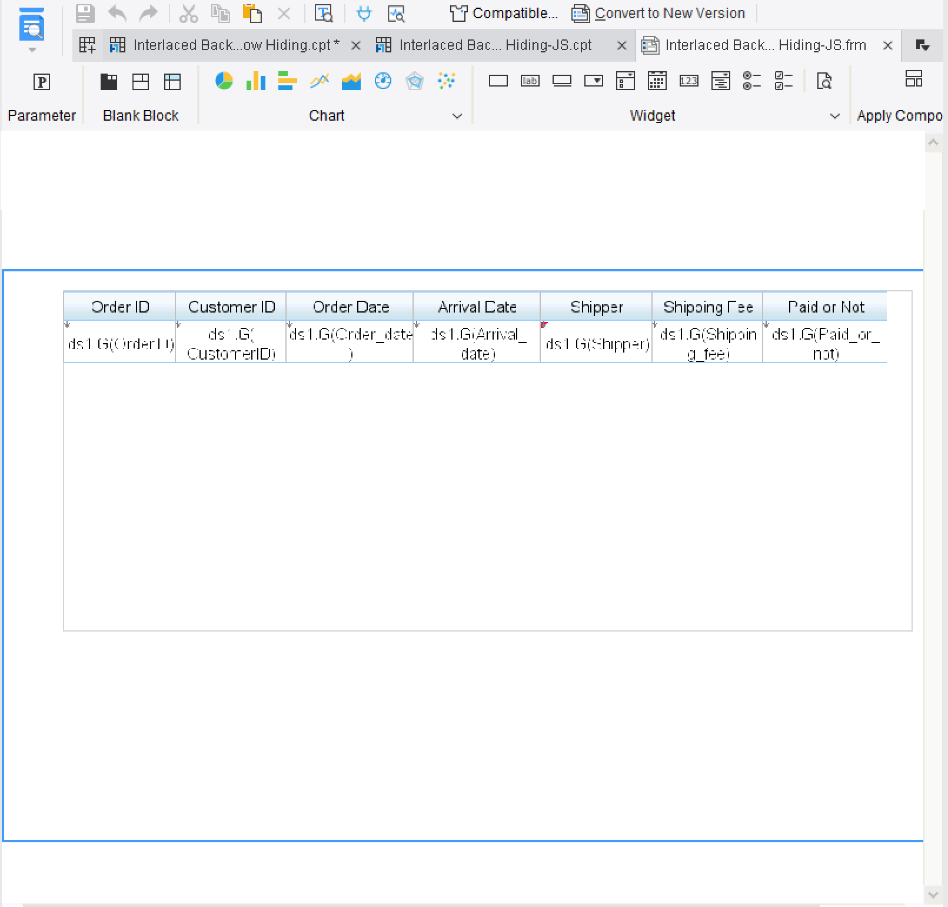Expand the Chart group chevron
Screen dimensions: 948x907
tap(458, 116)
